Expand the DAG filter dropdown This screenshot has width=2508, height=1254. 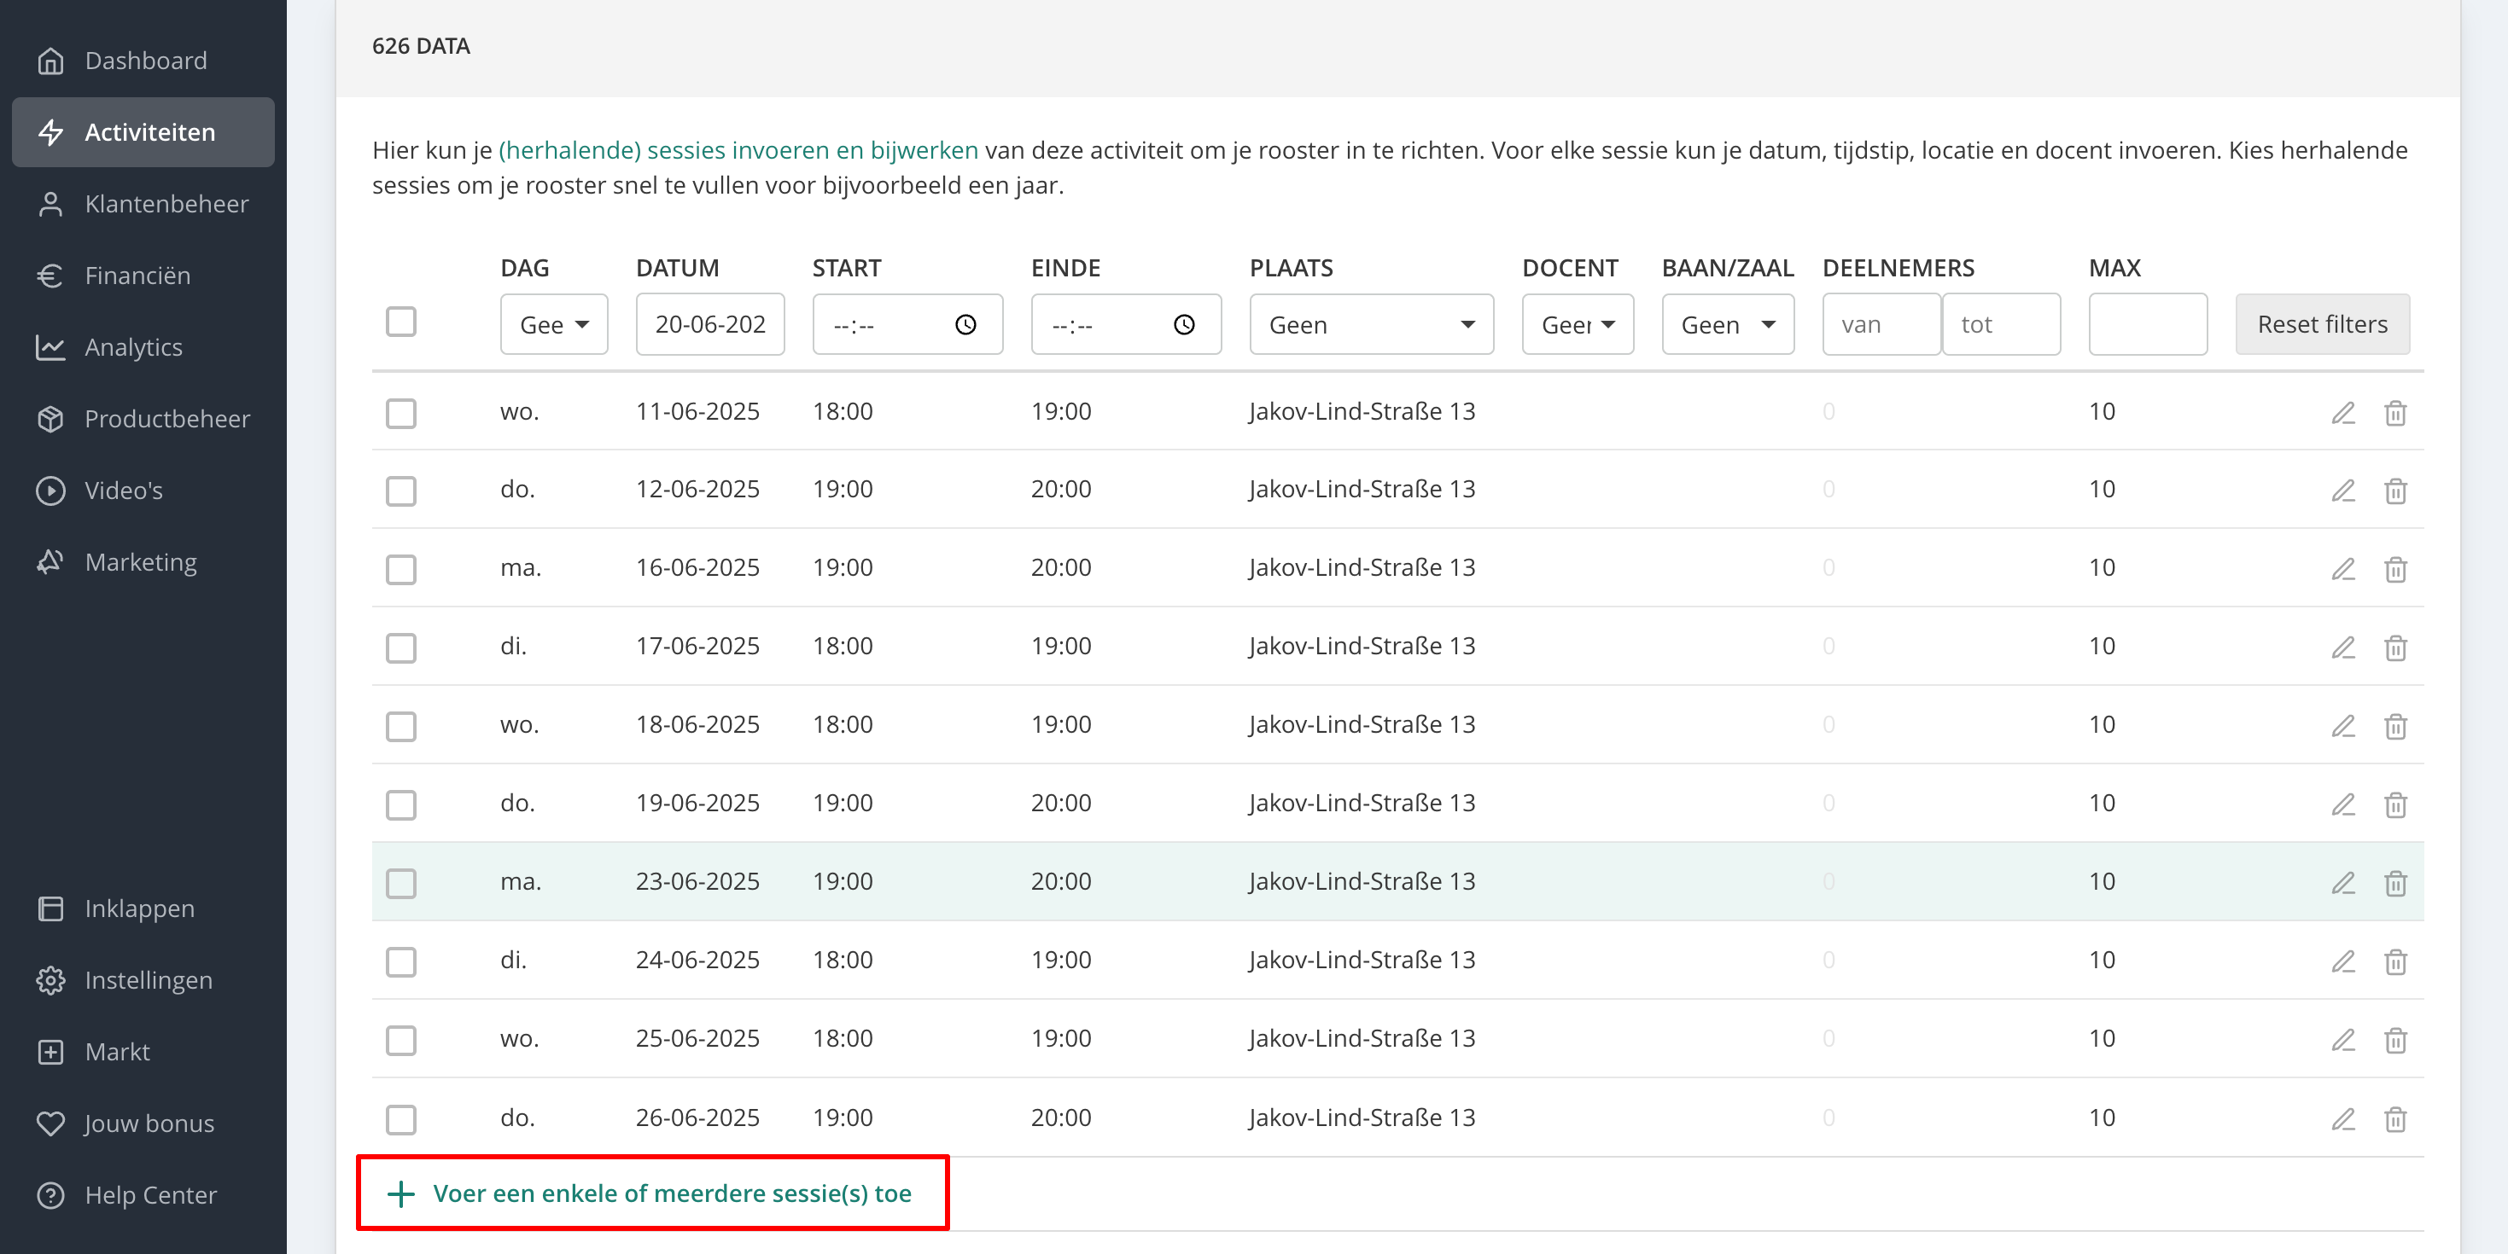click(554, 325)
